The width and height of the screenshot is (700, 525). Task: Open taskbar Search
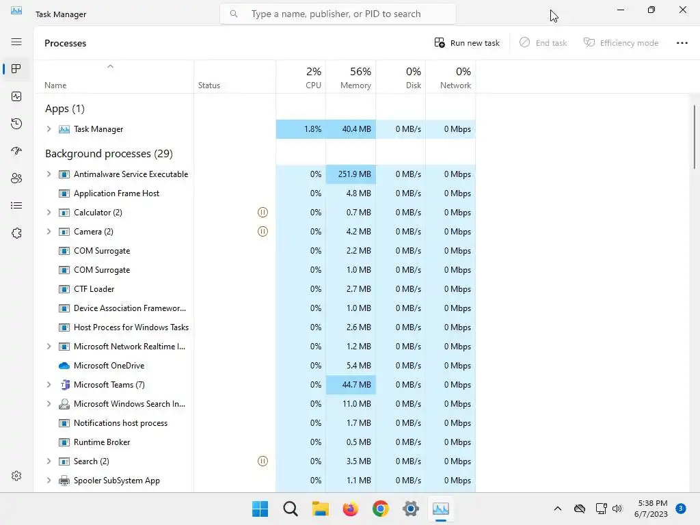tap(290, 509)
